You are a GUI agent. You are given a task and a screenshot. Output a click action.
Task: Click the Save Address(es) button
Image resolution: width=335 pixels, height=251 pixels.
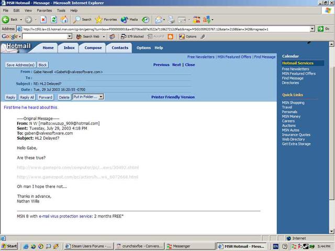pyautogui.click(x=20, y=65)
